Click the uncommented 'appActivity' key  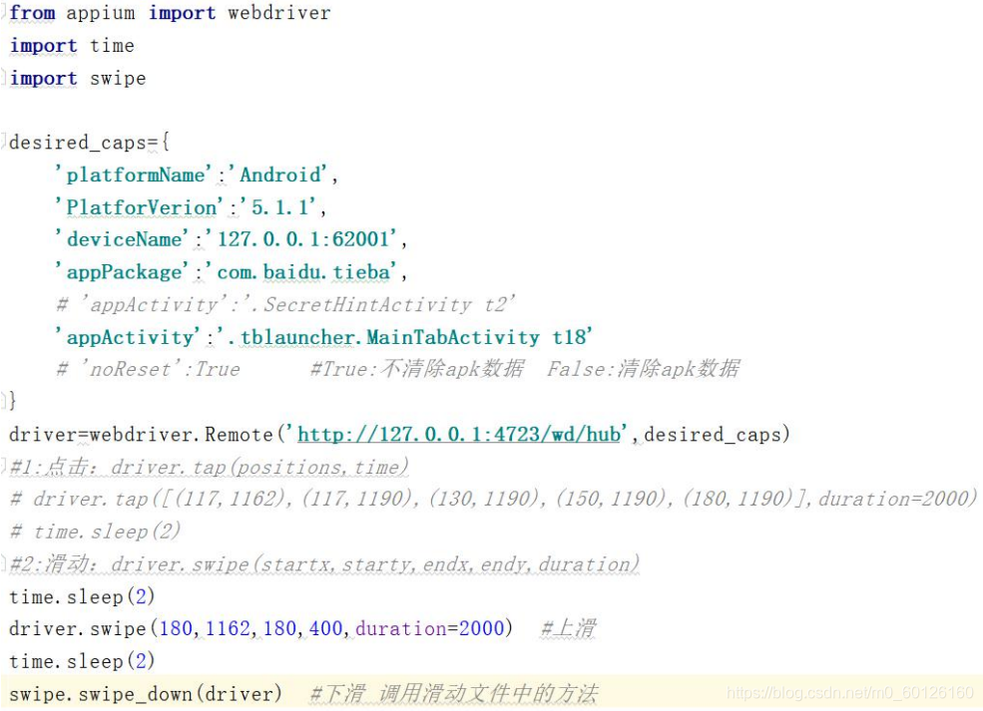tap(127, 337)
